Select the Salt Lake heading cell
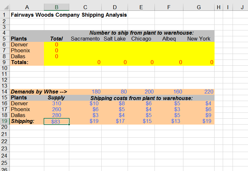Viewport: 248px width, 171px height. (x=114, y=39)
